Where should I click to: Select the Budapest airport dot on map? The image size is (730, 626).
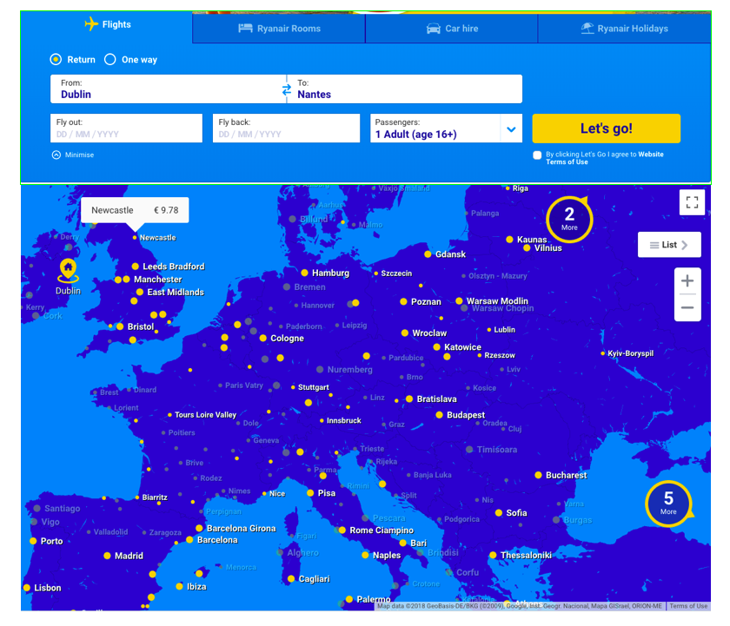[x=440, y=415]
